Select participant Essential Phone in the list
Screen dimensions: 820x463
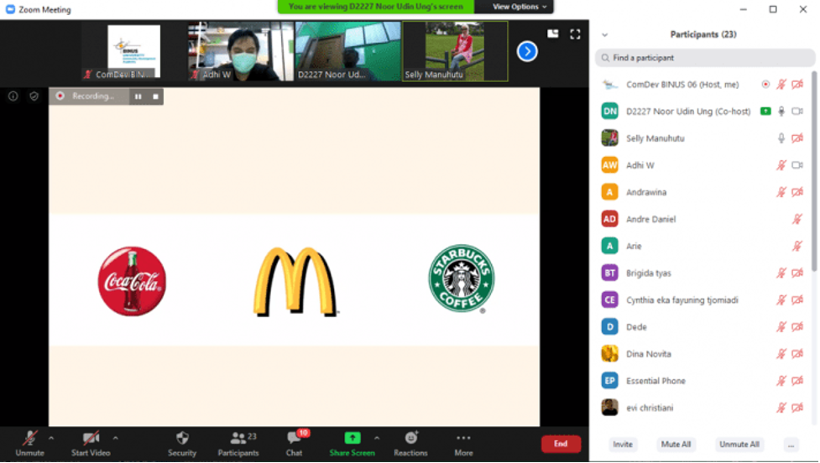click(x=703, y=381)
